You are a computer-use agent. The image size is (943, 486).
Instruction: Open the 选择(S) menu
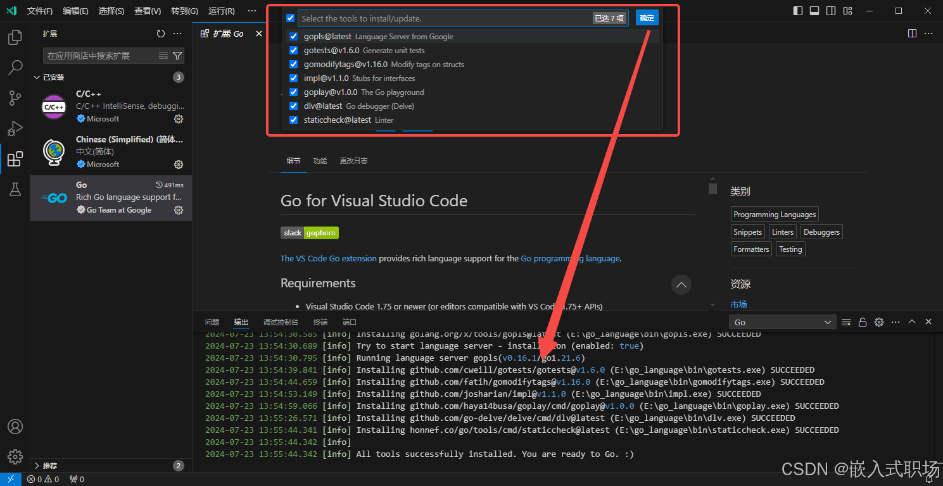tap(111, 11)
